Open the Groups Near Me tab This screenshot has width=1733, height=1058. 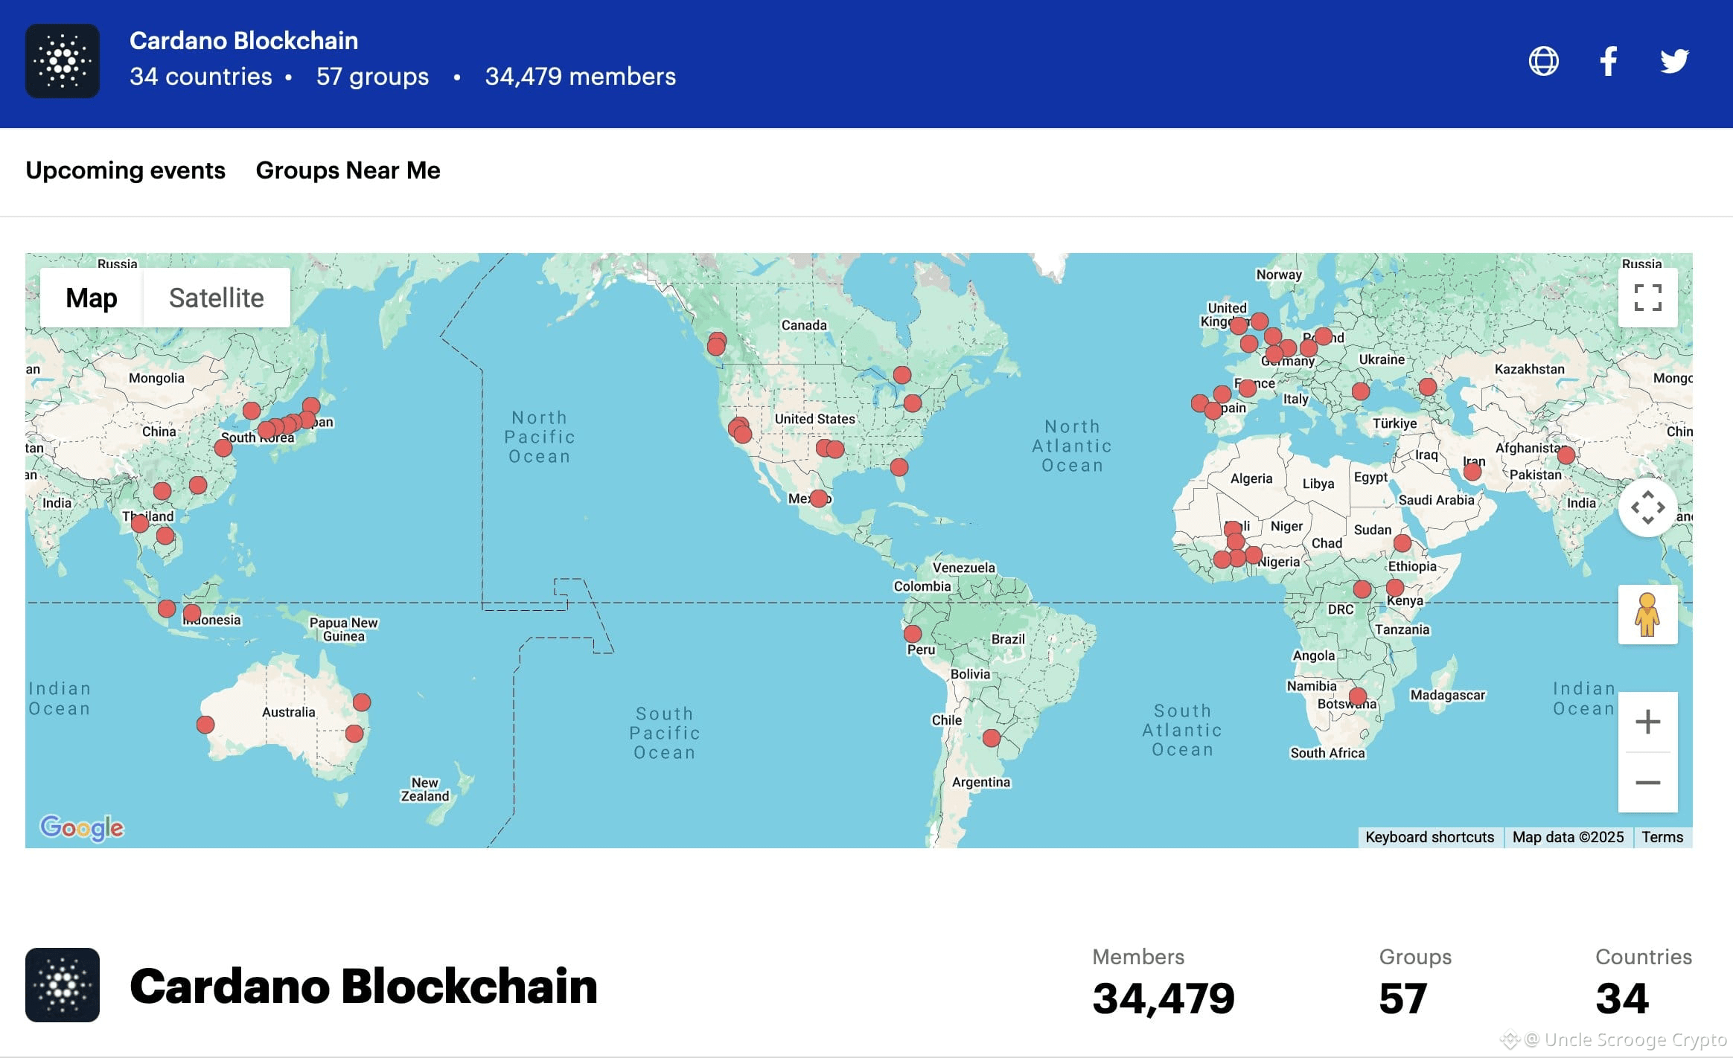click(348, 170)
